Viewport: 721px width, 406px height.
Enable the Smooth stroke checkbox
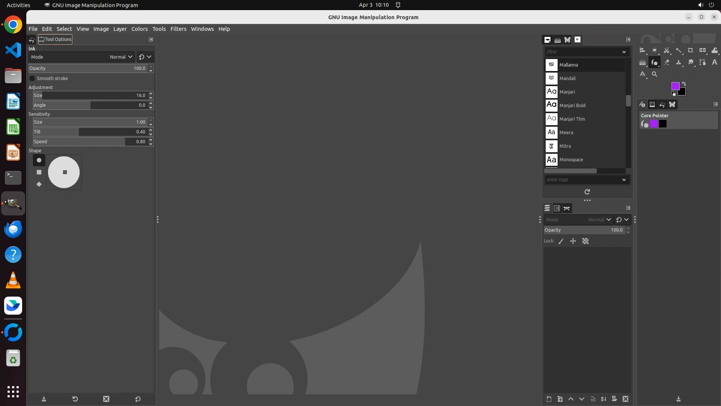(32, 79)
